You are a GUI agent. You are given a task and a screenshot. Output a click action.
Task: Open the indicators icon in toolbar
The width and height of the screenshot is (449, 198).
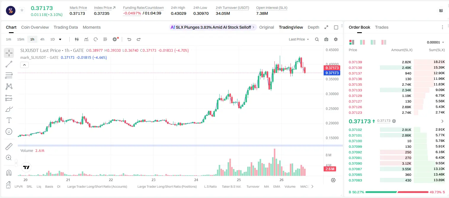tap(86, 39)
